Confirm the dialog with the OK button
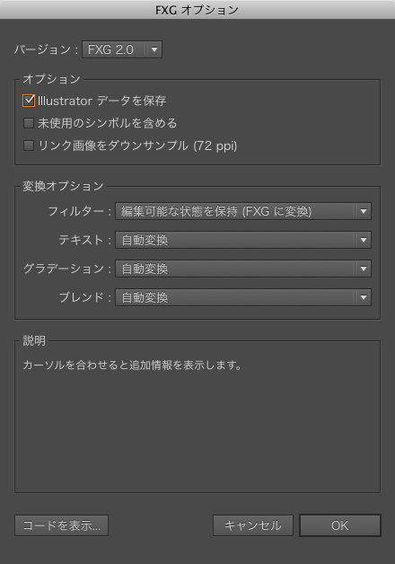This screenshot has width=395, height=564. point(340,525)
